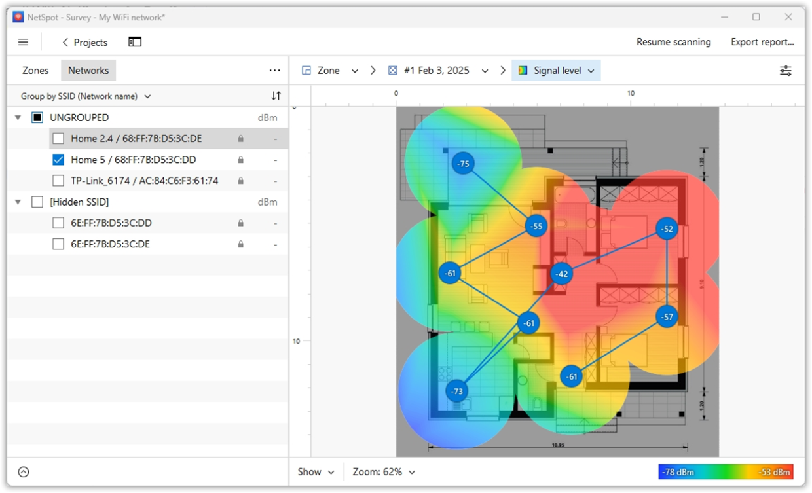Click the lock icon for TP-Link_6174

pos(241,181)
